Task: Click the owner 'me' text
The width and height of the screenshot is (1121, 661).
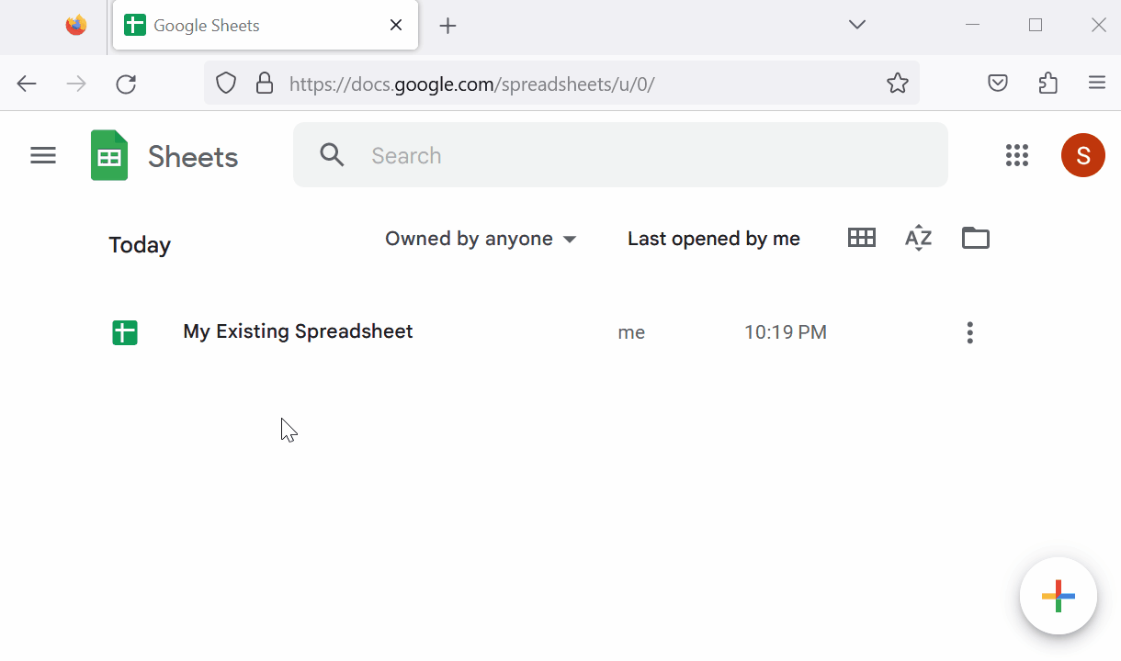Action: coord(631,332)
